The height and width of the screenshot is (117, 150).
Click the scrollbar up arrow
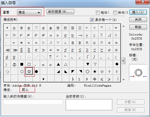click(124, 26)
